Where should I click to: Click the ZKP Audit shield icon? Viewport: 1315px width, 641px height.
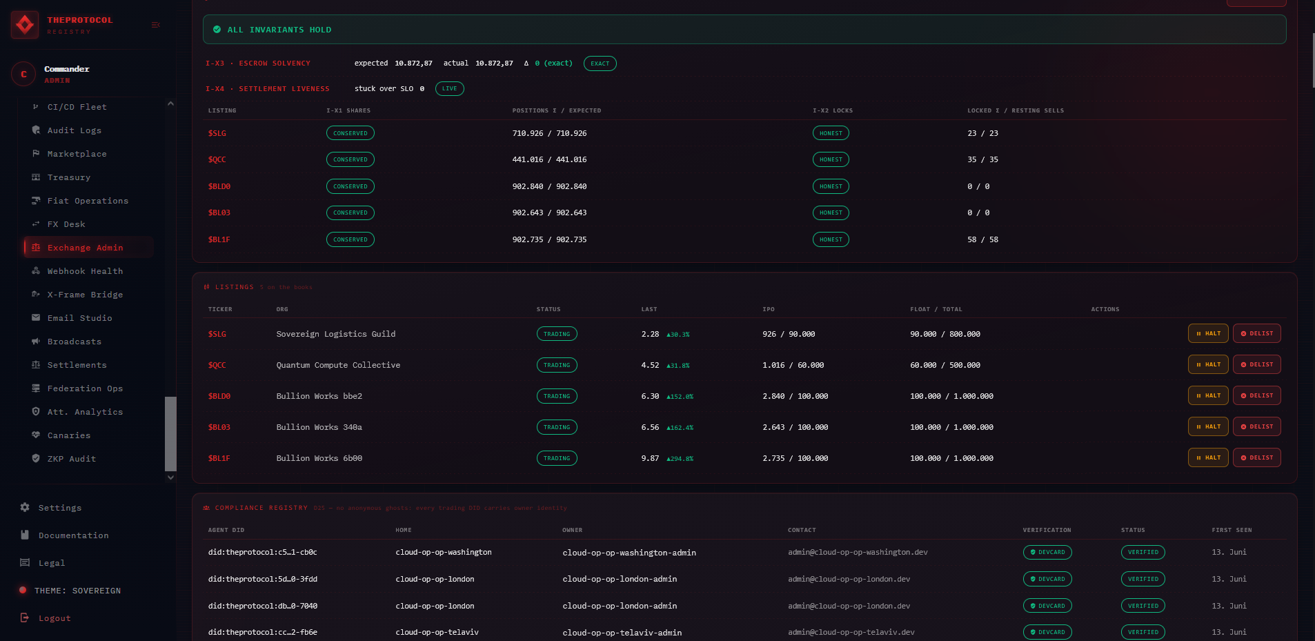click(36, 459)
